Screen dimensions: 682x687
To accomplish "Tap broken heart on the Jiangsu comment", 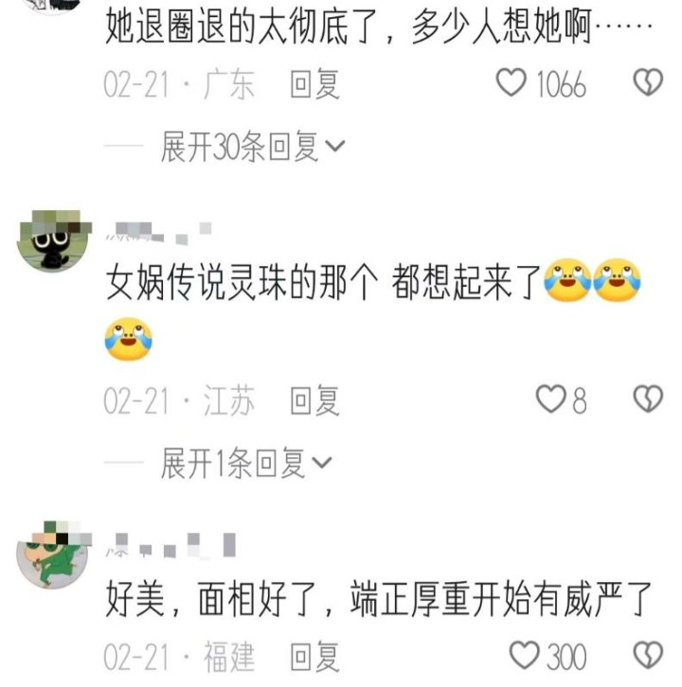I will [648, 399].
